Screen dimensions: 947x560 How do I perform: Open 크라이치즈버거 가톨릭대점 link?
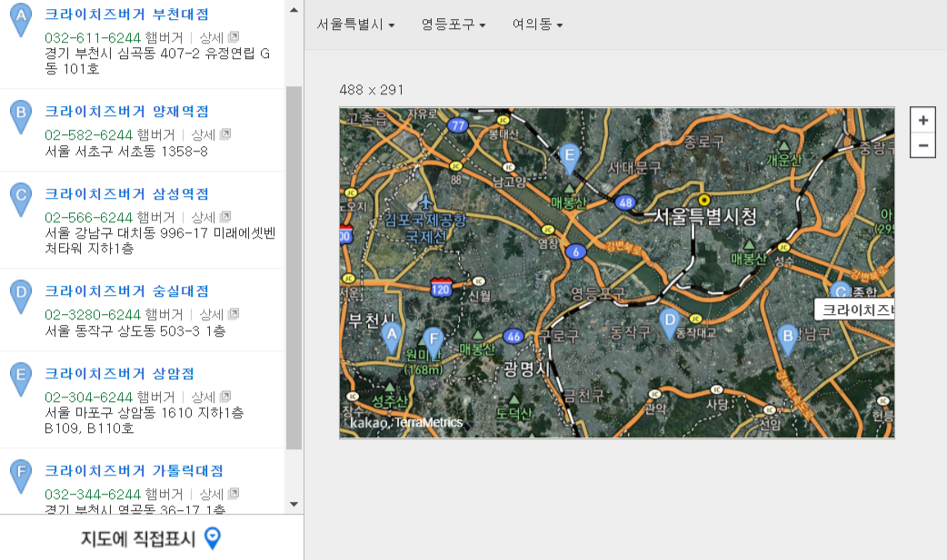point(135,471)
